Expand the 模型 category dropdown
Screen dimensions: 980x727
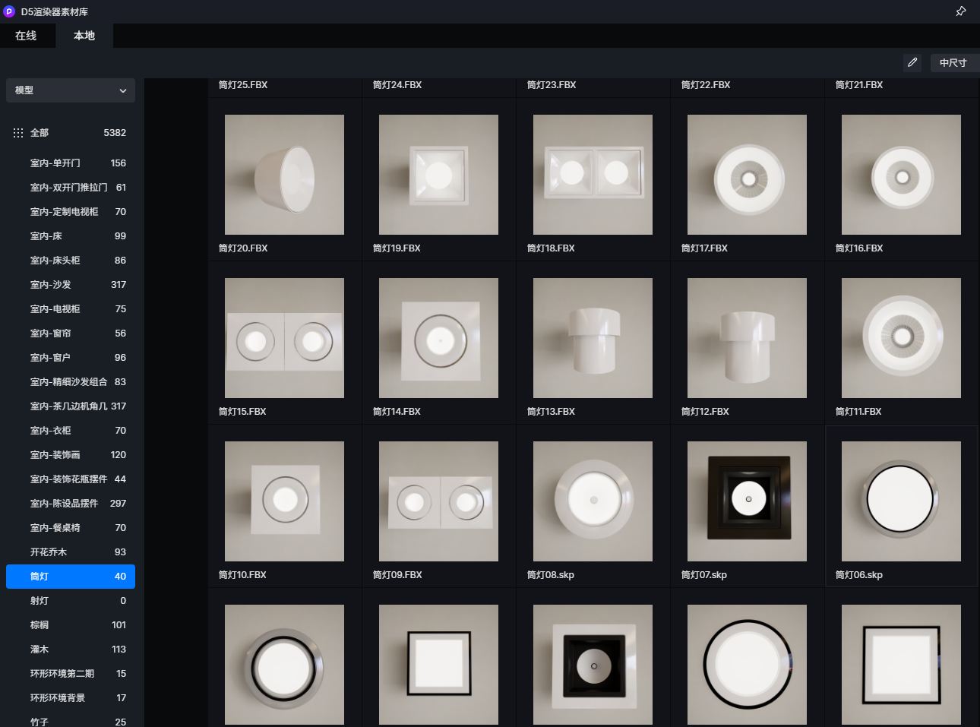pyautogui.click(x=71, y=90)
